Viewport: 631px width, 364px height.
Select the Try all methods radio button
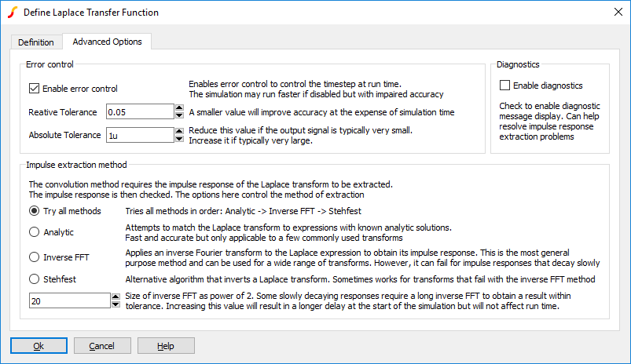pyautogui.click(x=34, y=211)
